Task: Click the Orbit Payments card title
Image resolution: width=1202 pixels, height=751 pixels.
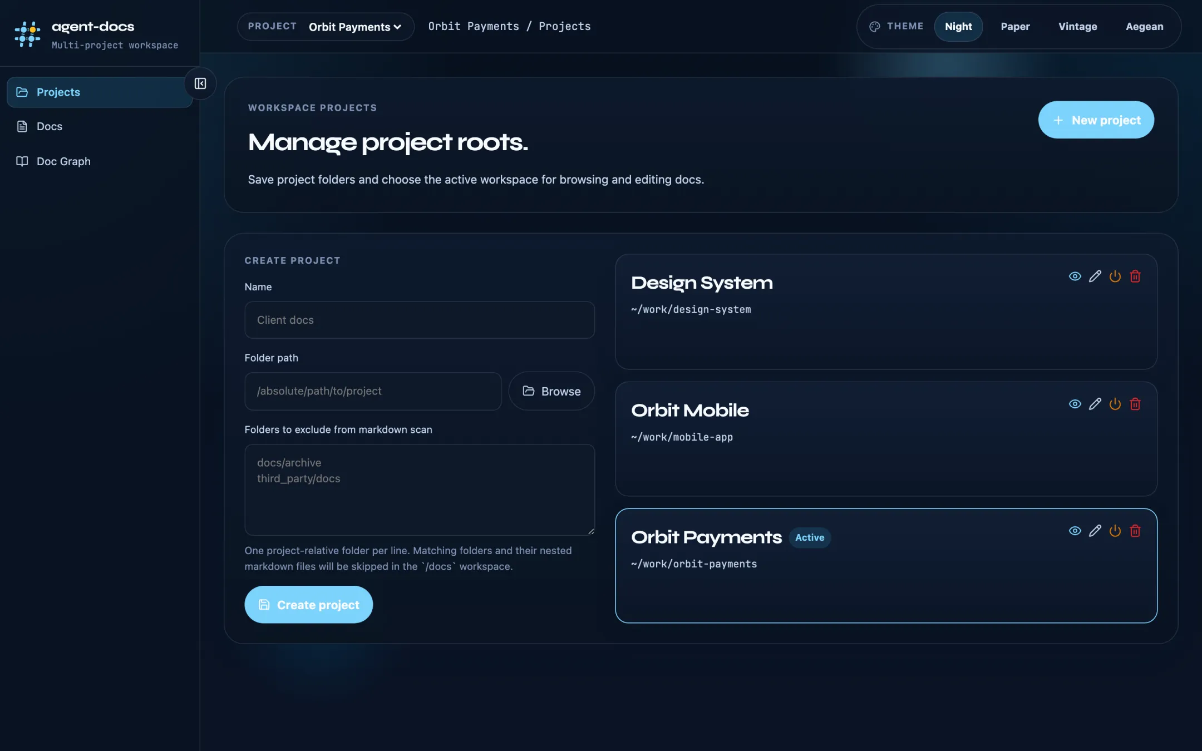Action: (706, 537)
